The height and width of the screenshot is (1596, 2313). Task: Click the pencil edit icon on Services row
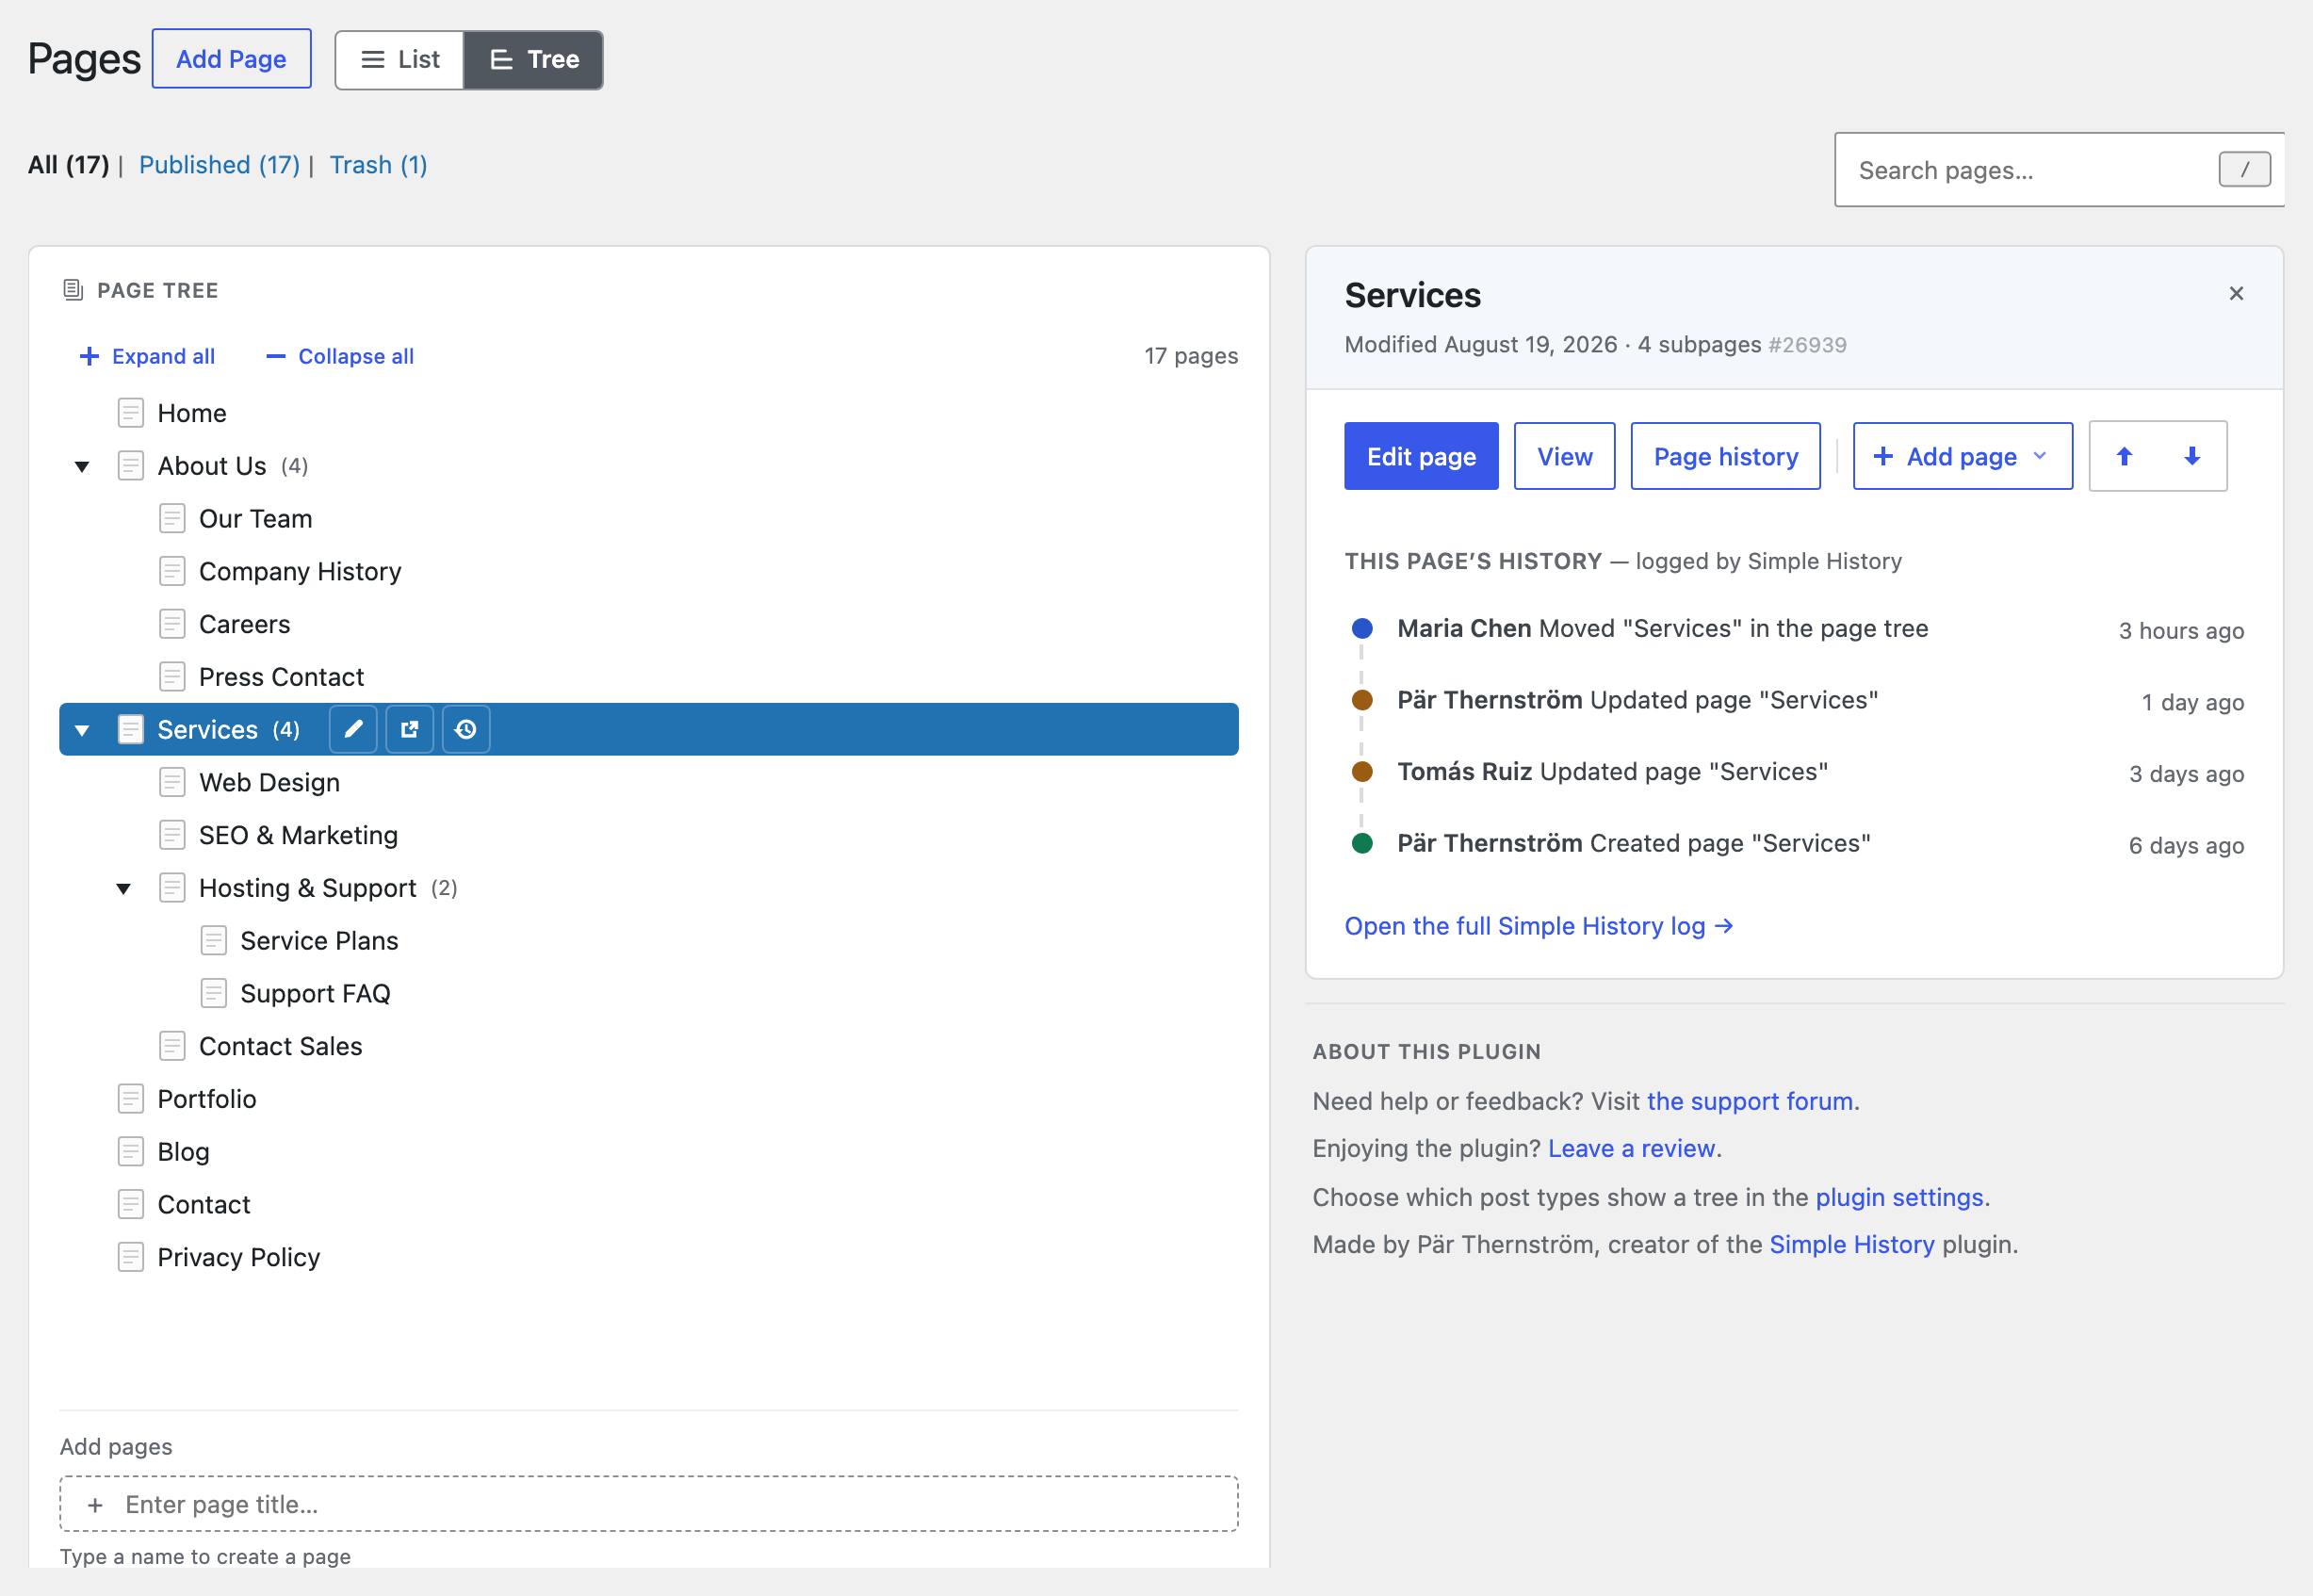coord(353,729)
